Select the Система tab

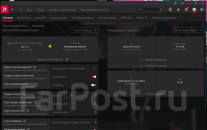[8, 18]
